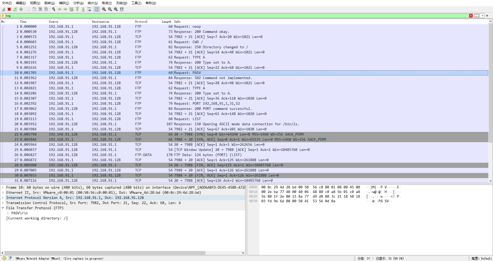
Task: Click the 配置: Default profile selector
Action: [482, 258]
